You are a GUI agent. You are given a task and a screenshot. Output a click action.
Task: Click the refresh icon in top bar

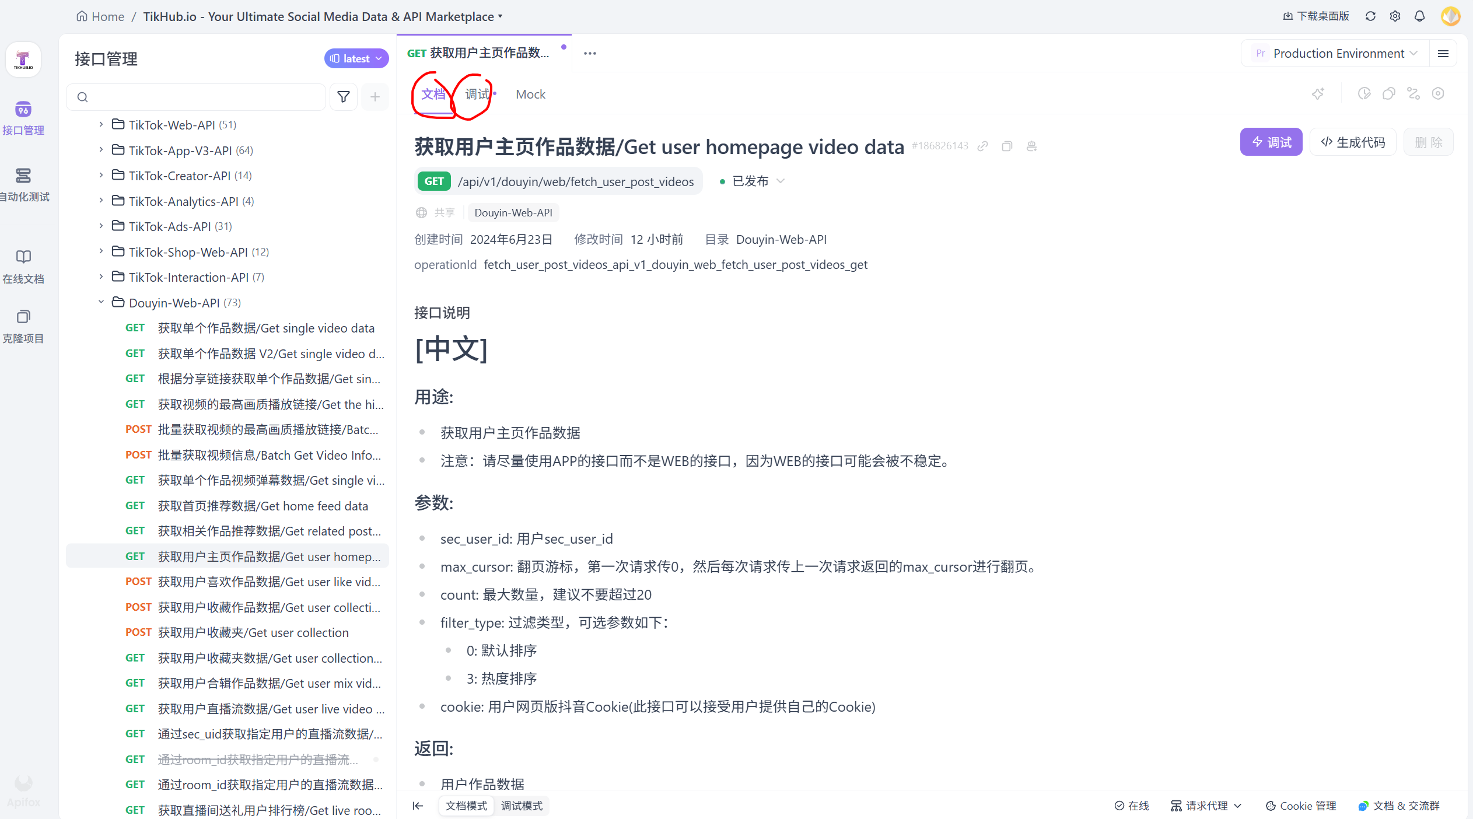click(x=1370, y=16)
